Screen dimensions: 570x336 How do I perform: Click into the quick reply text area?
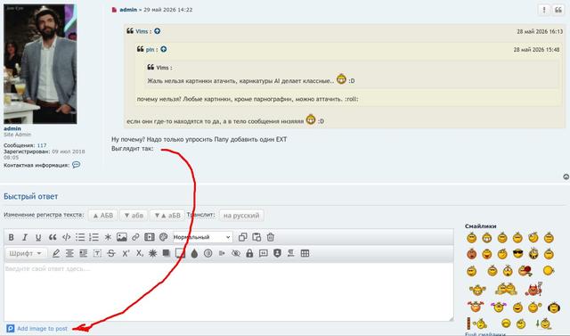[x=229, y=292]
